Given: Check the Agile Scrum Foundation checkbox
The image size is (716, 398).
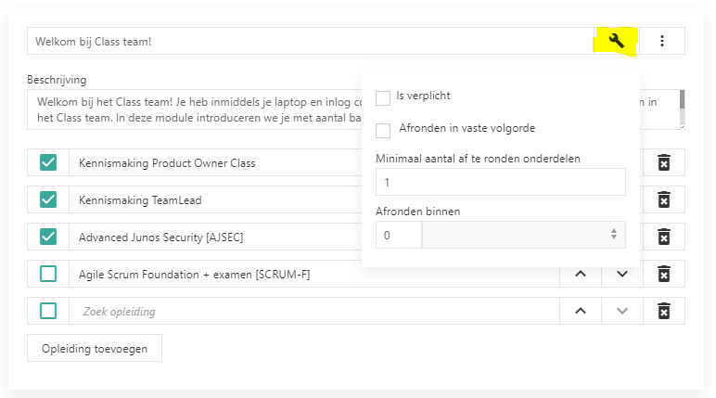Looking at the screenshot, I should (x=48, y=274).
